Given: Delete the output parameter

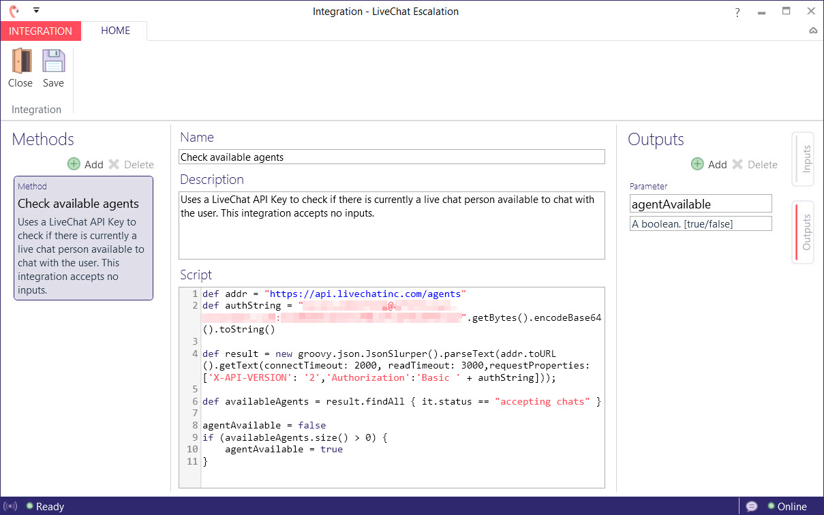Looking at the screenshot, I should (755, 164).
